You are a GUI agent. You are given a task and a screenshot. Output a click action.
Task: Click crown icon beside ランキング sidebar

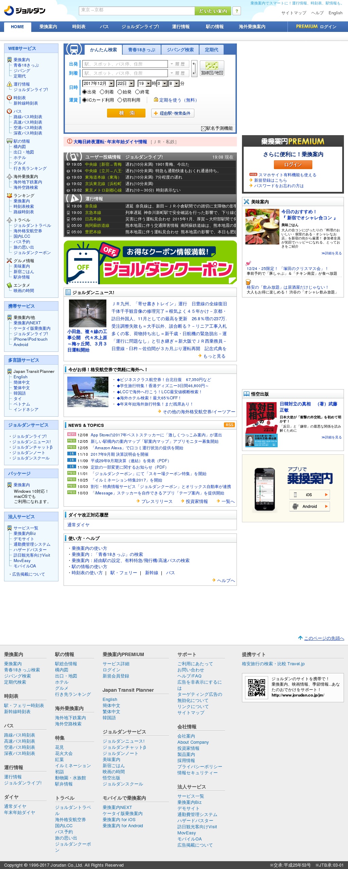coord(10,196)
